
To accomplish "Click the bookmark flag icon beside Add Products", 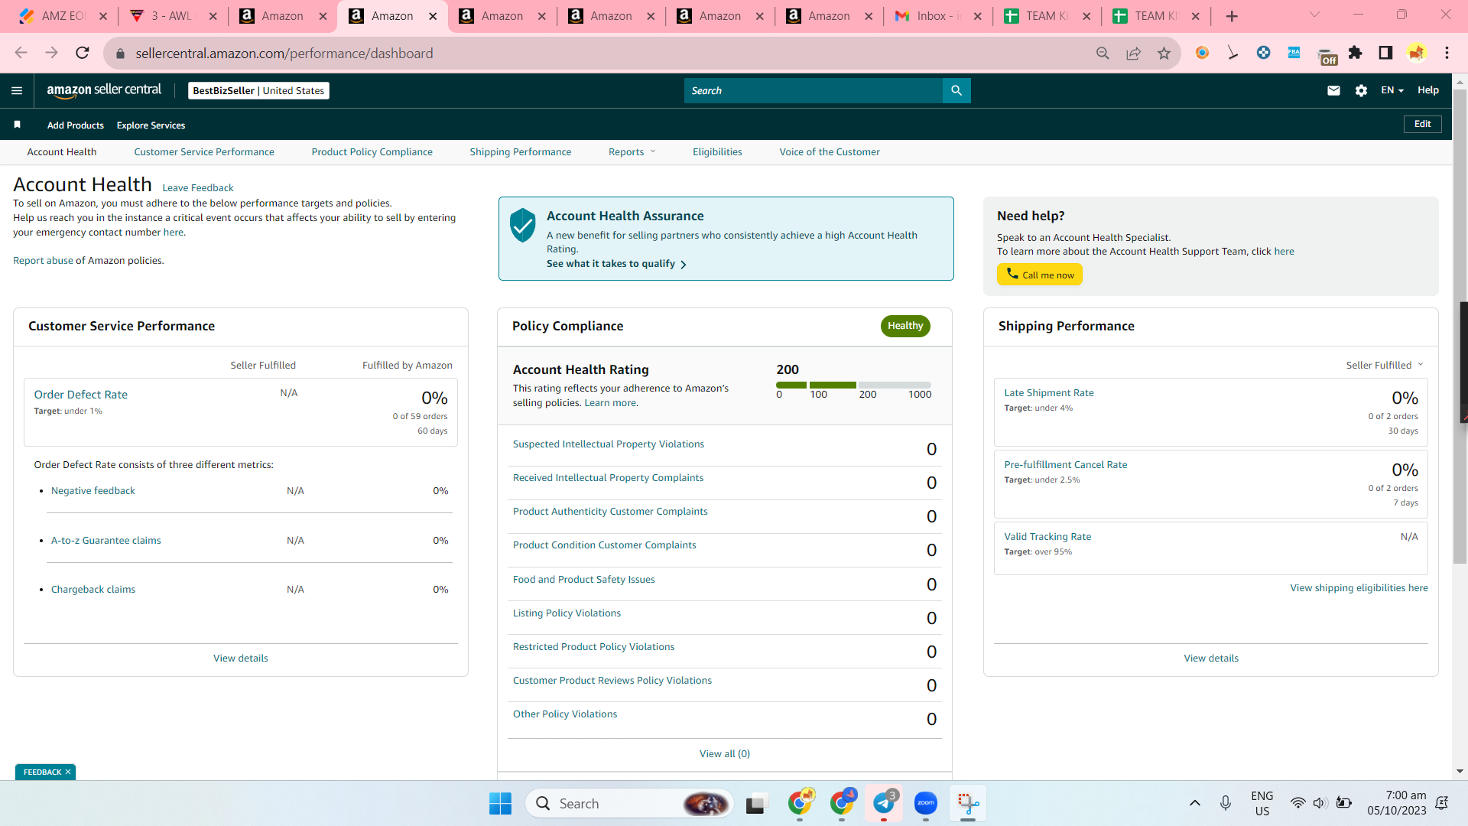I will tap(17, 125).
